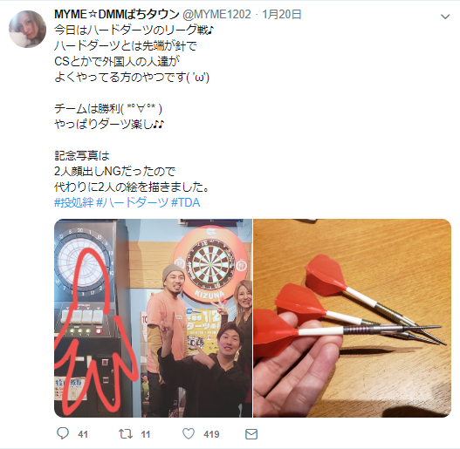460x449 pixels.
Task: Click the tweet text about ハードダーツのリーグ戦
Action: (x=134, y=31)
